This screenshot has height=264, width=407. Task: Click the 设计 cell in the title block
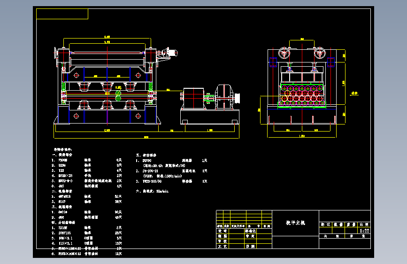tap(223, 231)
